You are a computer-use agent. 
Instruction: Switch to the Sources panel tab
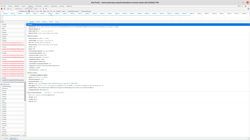click(x=24, y=6)
